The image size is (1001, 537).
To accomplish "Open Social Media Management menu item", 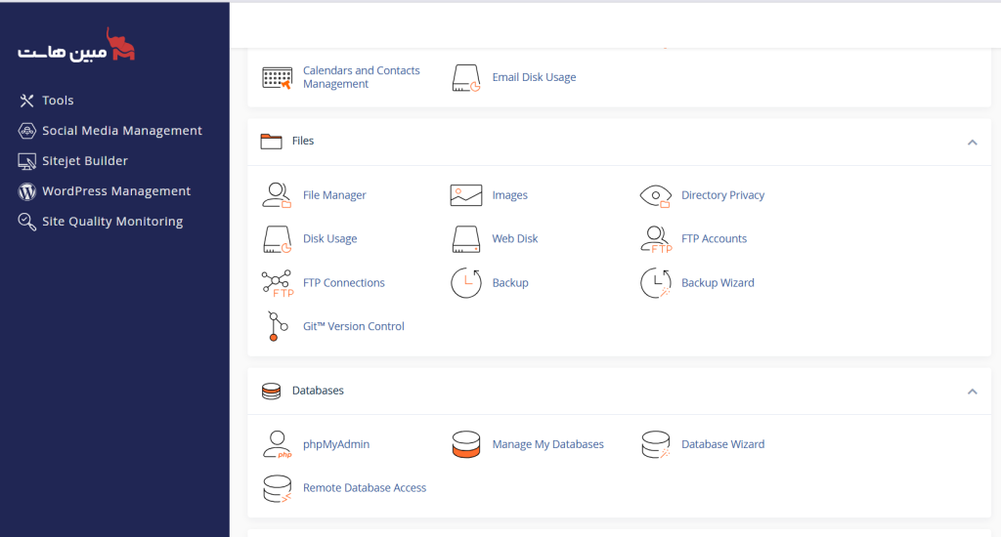I will [x=122, y=131].
